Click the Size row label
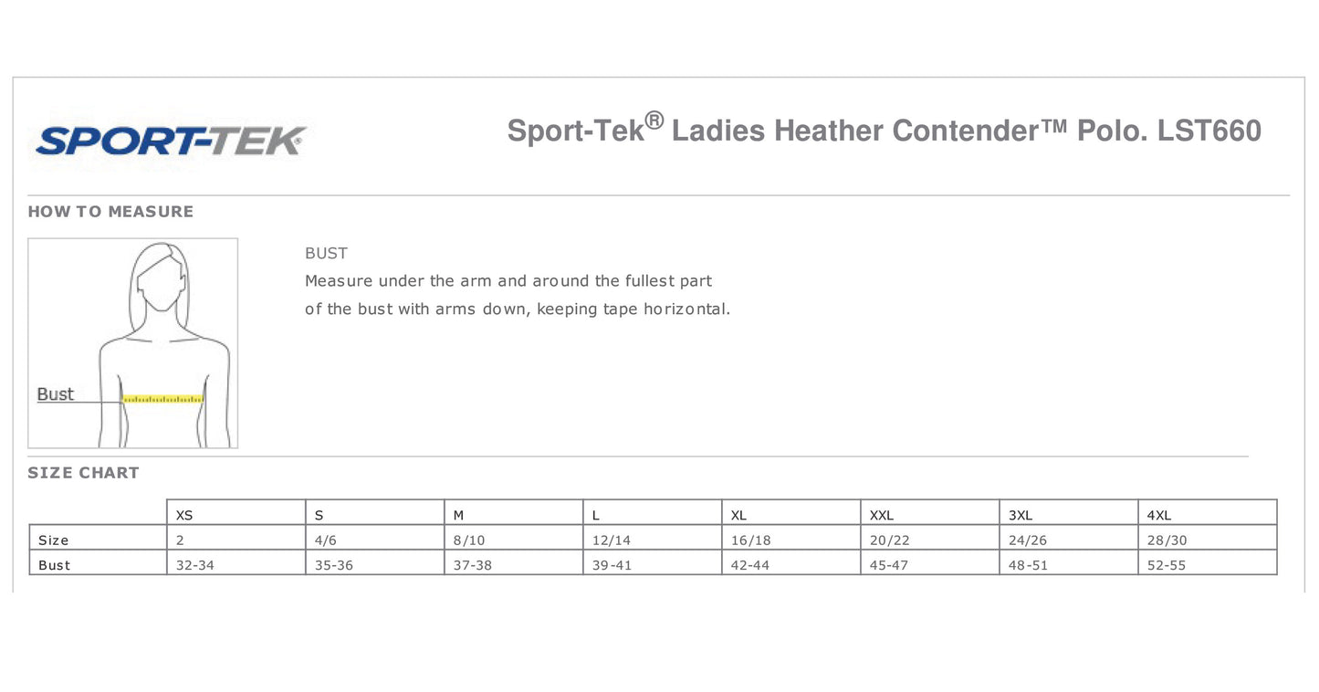Image resolution: width=1319 pixels, height=692 pixels. [54, 540]
